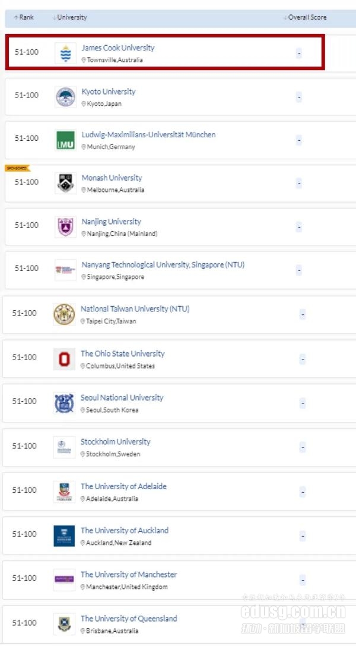Open Nanyang Technological University, Singapore link
This screenshot has height=646, width=356.
(163, 265)
